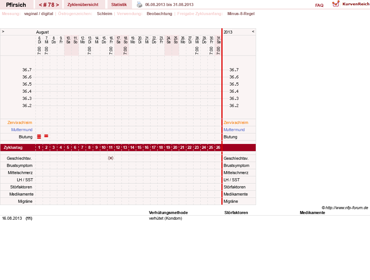Click 'Minus-8-Regel' value

[241, 14]
